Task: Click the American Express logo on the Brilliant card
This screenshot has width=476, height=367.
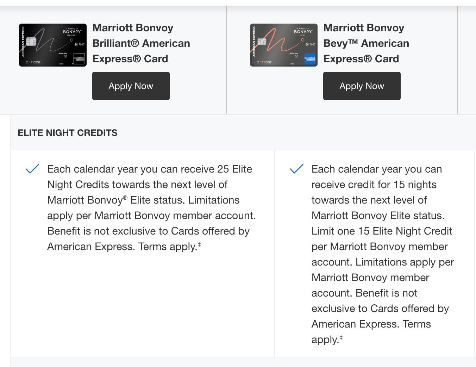Action: click(79, 58)
